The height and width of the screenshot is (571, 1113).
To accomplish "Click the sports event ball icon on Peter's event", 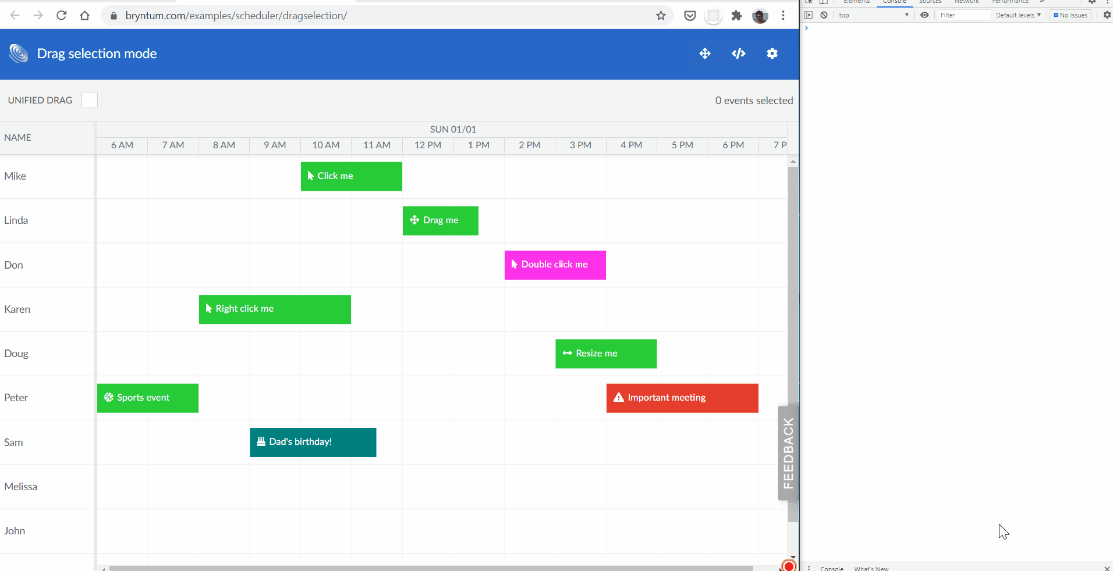I will [107, 398].
